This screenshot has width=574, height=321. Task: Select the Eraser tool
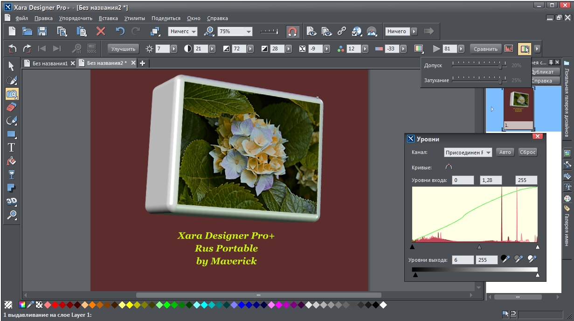pyautogui.click(x=12, y=107)
